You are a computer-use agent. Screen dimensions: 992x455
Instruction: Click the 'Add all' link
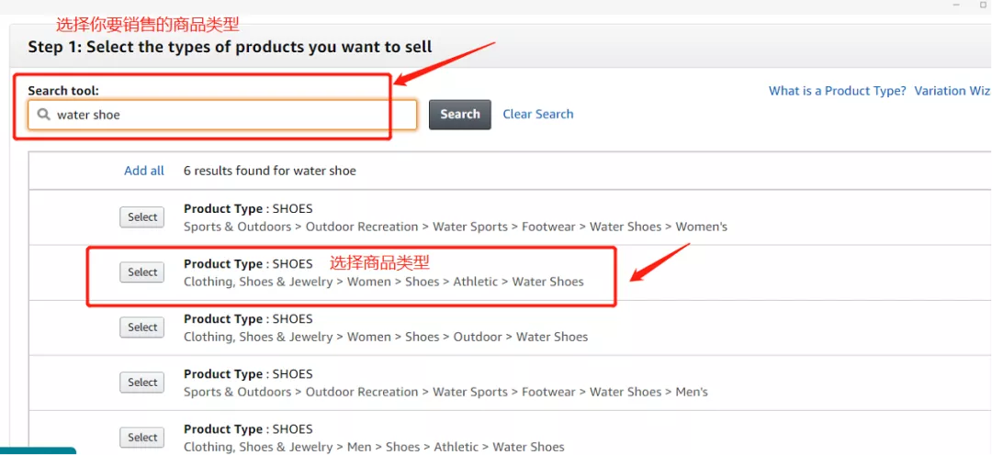[x=144, y=171]
